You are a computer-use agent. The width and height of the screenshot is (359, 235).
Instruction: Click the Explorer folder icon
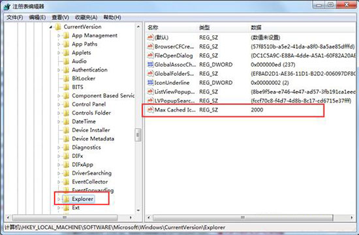click(66, 199)
